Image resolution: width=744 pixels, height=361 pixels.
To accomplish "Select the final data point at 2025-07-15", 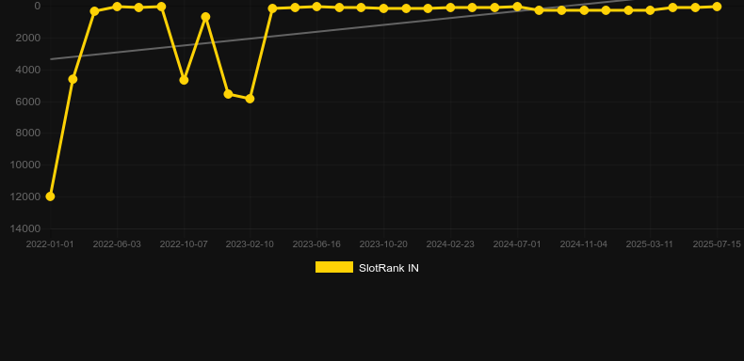I will (x=717, y=7).
